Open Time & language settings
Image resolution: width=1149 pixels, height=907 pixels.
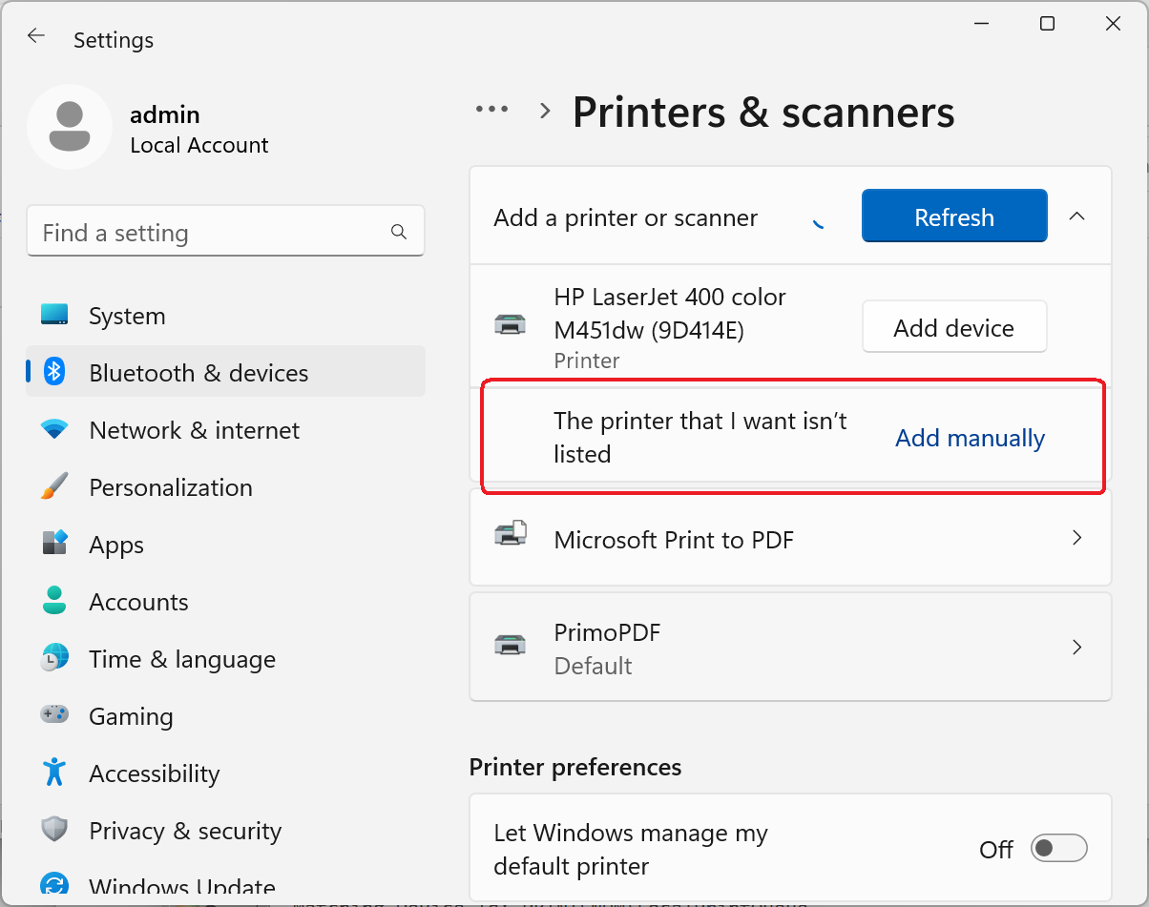pos(225,659)
